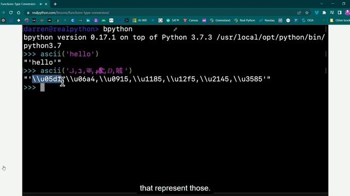Open the browser profile avatar
Screen dimensions: 350x196
click(347, 13)
